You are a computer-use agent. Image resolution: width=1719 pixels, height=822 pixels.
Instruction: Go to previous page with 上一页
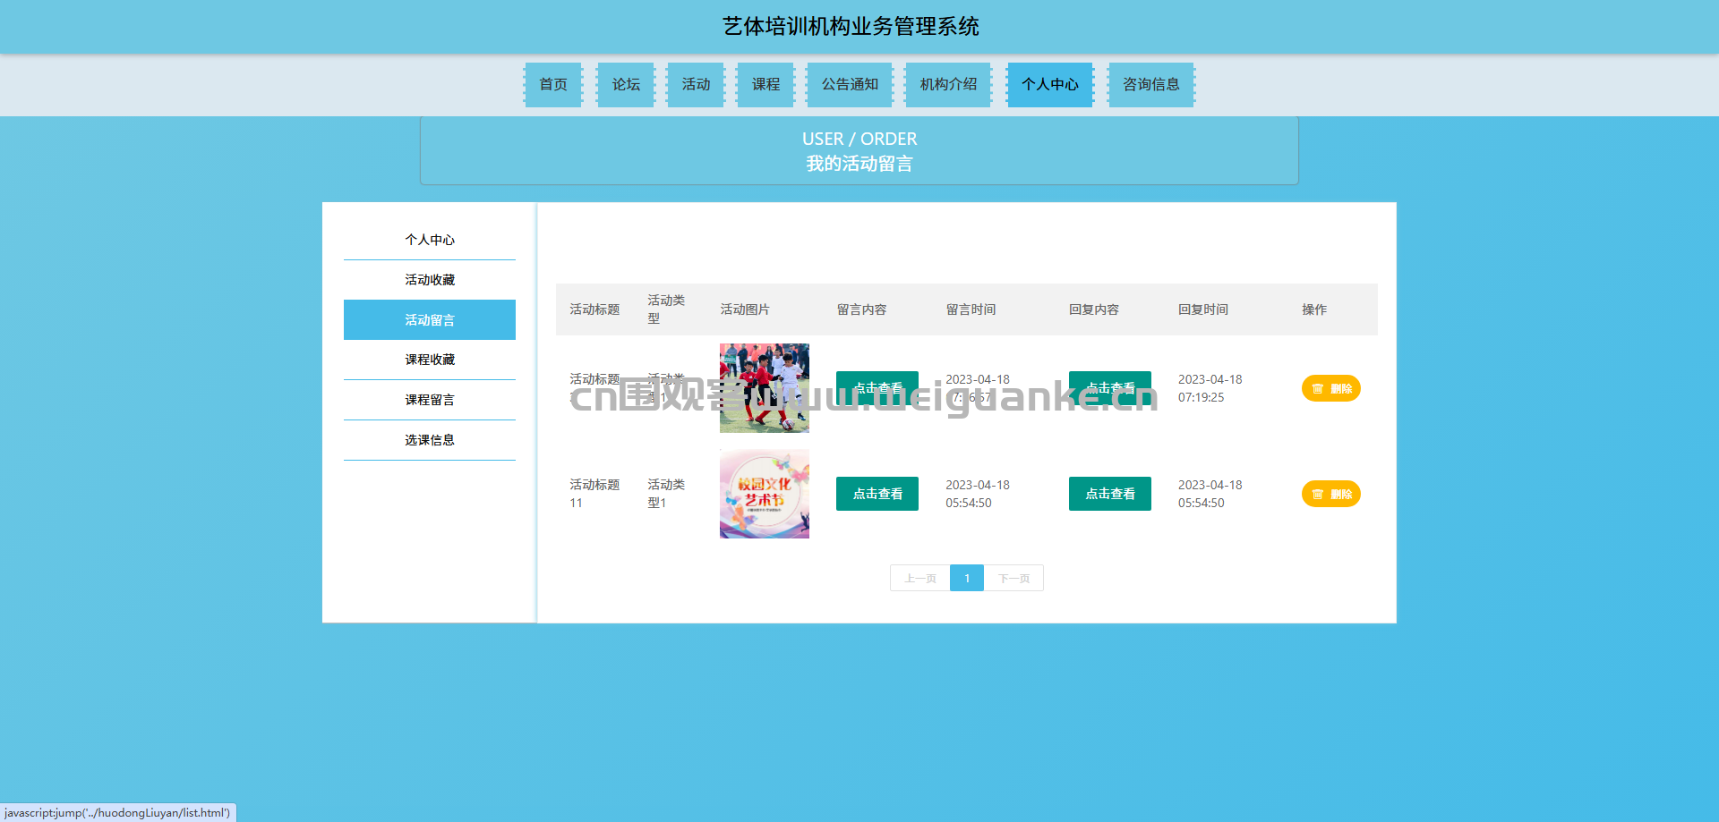[920, 578]
